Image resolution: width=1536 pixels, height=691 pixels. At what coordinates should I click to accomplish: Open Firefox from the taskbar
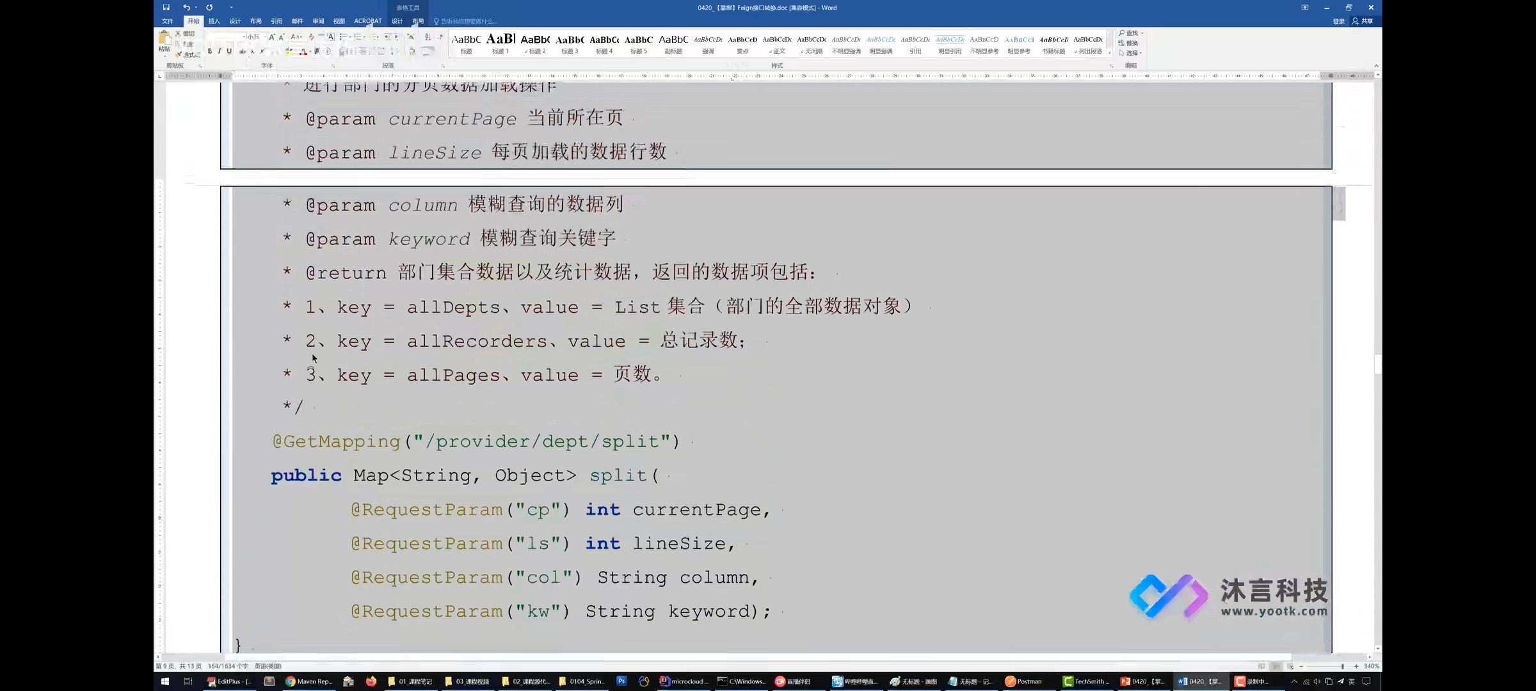point(371,681)
